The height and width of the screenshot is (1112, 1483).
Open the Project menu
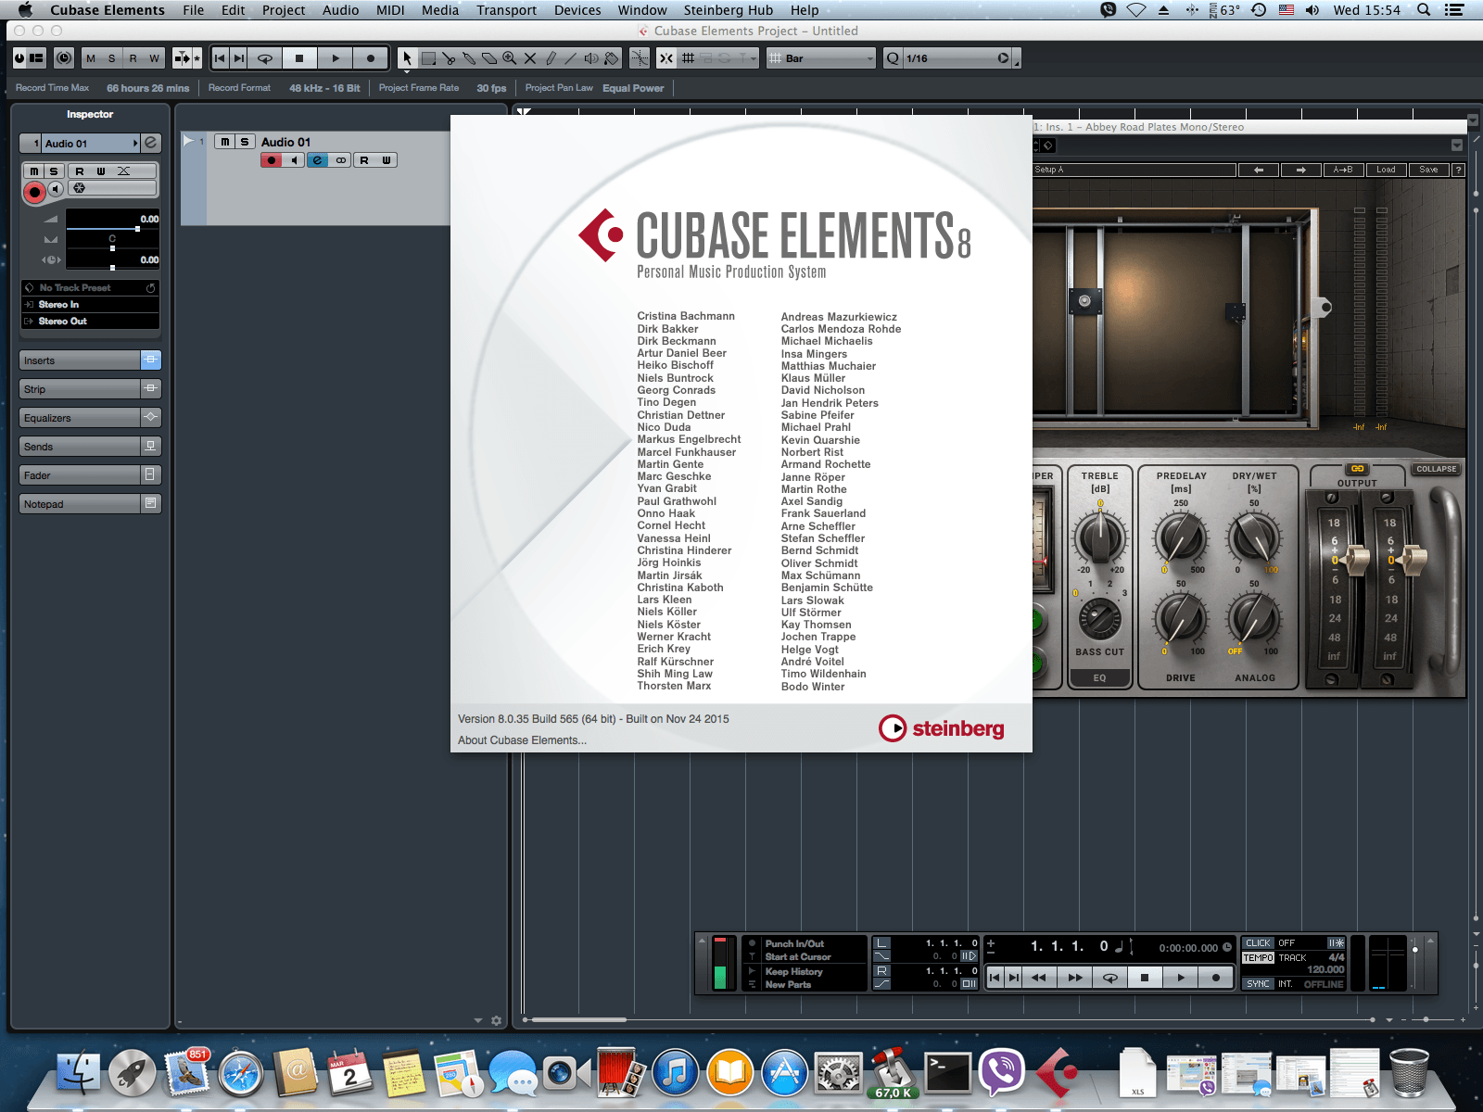(284, 10)
